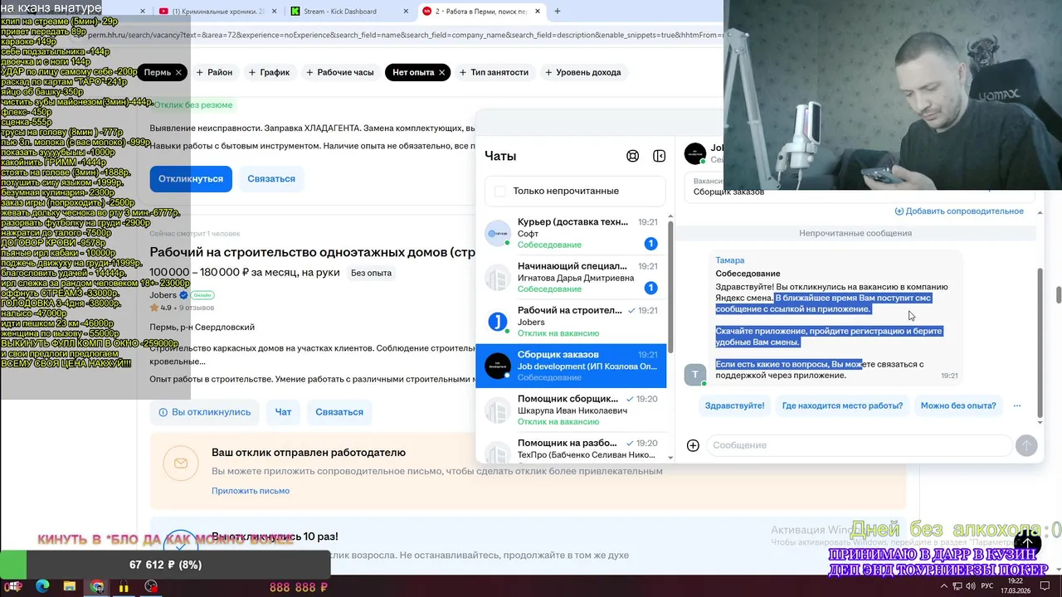Click the Jobers 'J' avatar in chat list

tap(497, 322)
